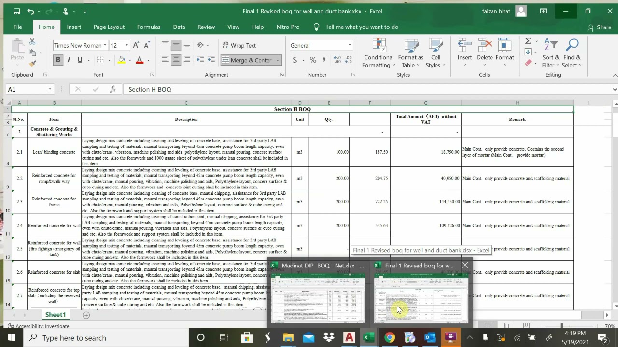
Task: Increase the cell indent
Action: 211,60
